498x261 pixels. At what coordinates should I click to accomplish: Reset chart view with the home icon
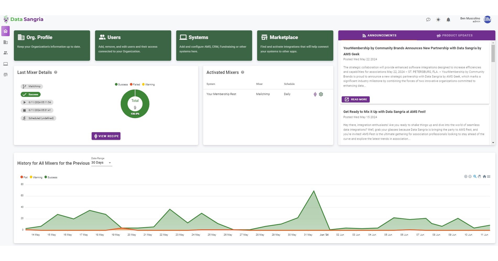[x=484, y=177]
